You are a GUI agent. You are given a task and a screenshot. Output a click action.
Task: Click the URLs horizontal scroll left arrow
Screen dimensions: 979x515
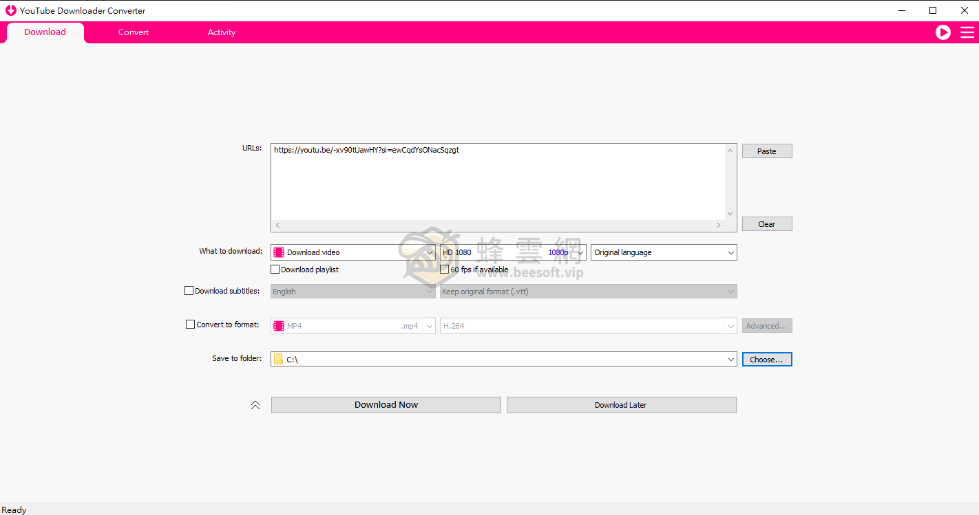277,226
